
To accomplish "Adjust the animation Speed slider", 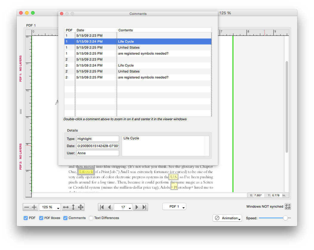I will [x=285, y=218].
